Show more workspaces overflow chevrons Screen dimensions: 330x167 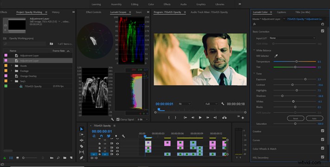tap(239, 4)
